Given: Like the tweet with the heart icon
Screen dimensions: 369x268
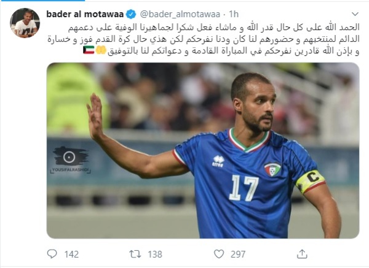Looking at the screenshot, I should point(219,254).
